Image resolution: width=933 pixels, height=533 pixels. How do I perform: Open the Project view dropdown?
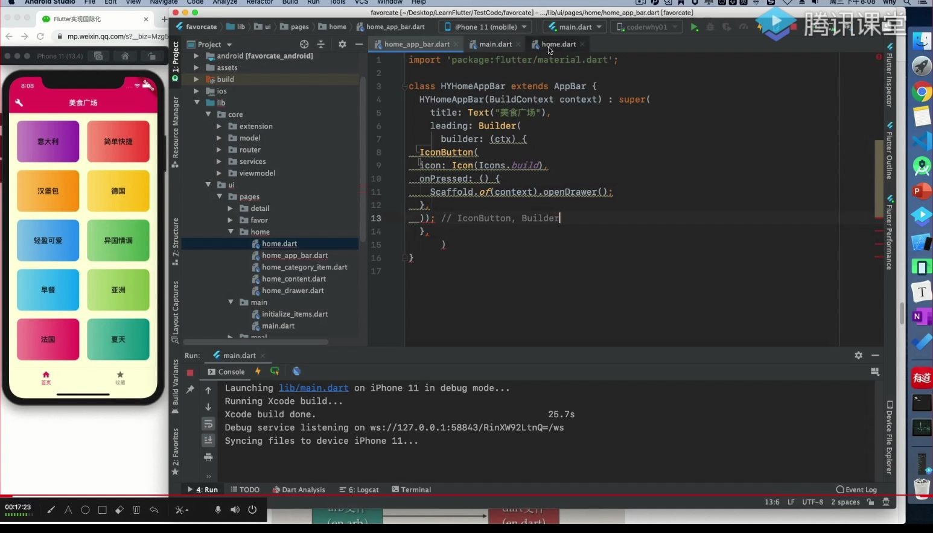pyautogui.click(x=209, y=44)
